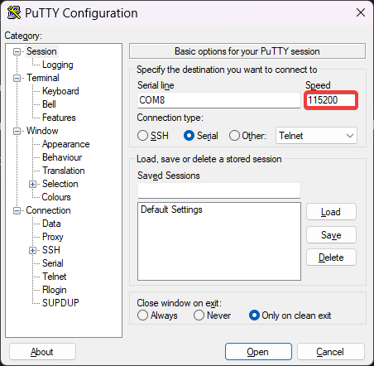Open the Terminal category
The image size is (374, 366).
pyautogui.click(x=43, y=78)
